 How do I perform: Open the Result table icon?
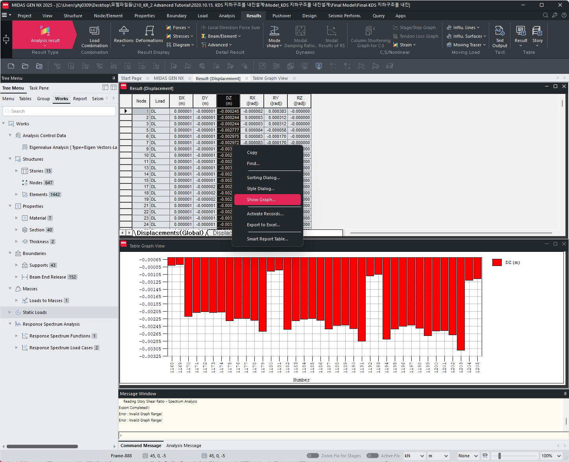(x=521, y=35)
